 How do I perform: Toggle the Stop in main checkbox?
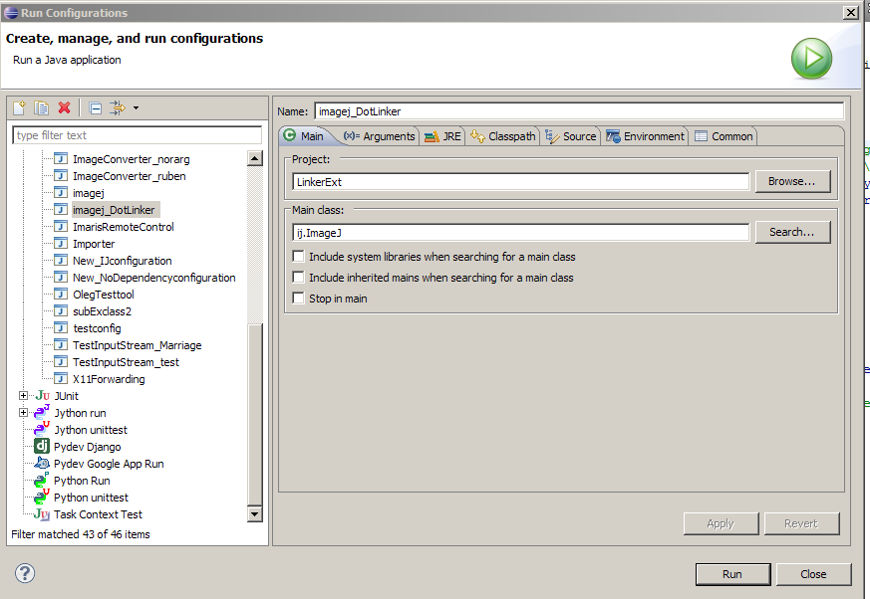click(x=298, y=299)
